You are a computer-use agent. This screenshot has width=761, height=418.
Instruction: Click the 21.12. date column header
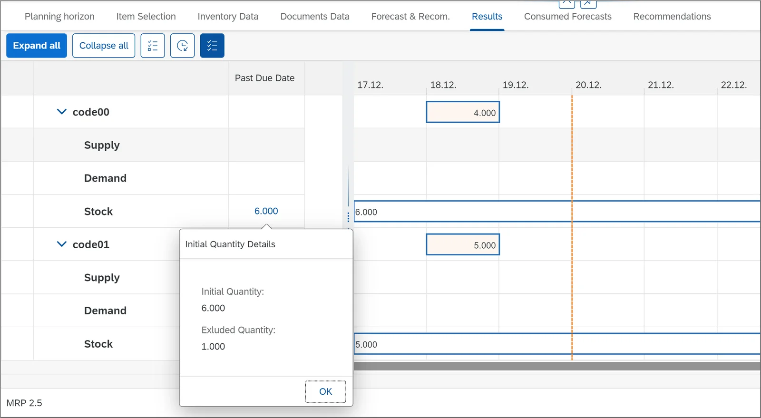(x=661, y=85)
